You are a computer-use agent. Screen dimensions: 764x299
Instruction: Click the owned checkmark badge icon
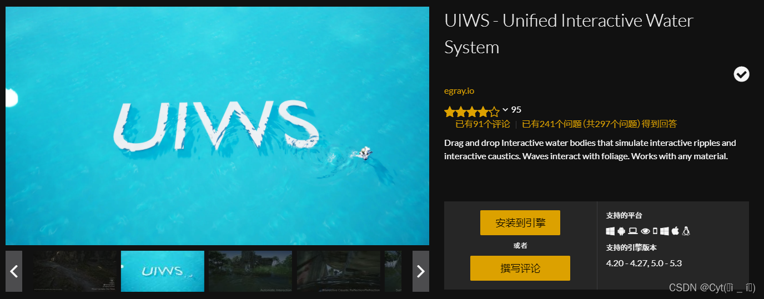click(741, 74)
